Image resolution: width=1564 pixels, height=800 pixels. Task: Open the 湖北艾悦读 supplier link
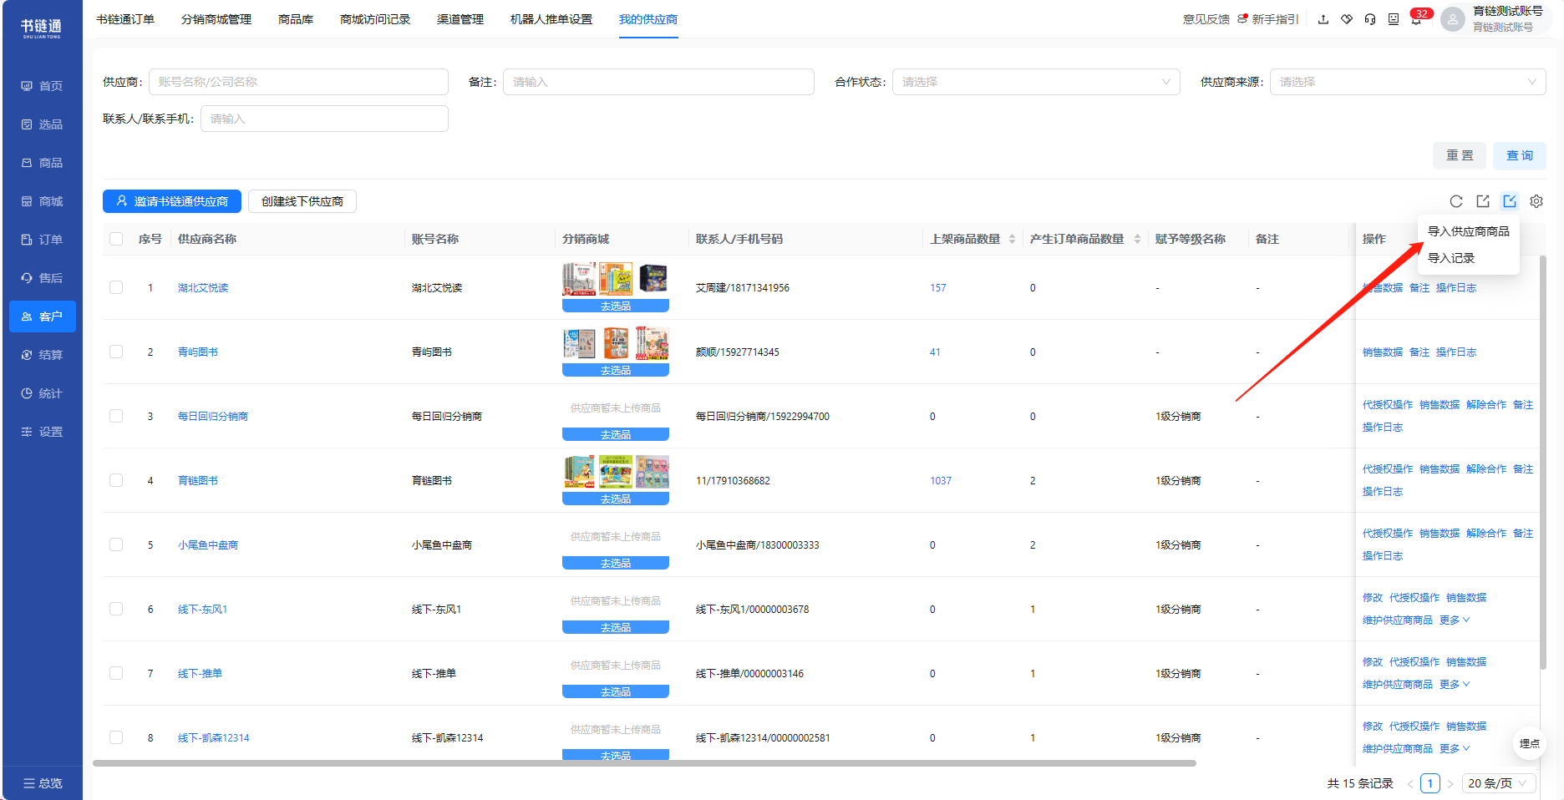[x=203, y=288]
